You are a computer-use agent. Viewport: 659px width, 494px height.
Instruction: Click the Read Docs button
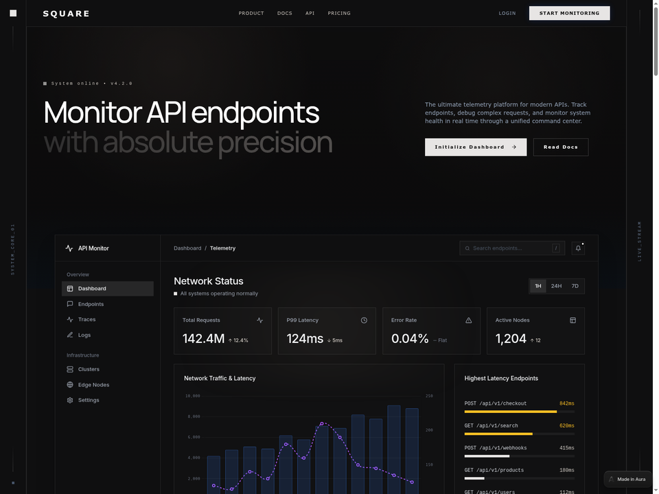tap(561, 147)
